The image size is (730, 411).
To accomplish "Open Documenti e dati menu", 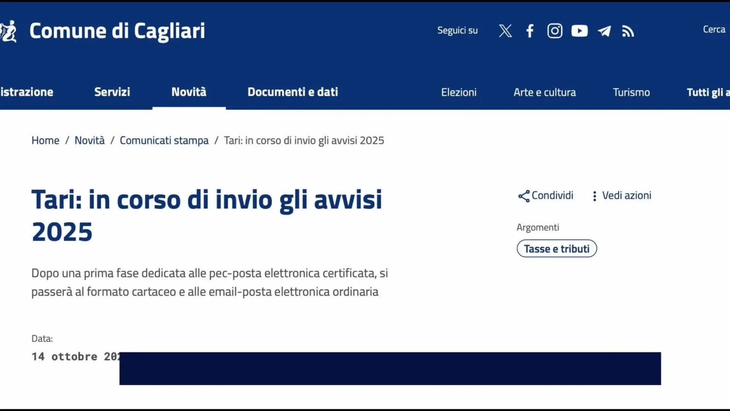I will [292, 92].
